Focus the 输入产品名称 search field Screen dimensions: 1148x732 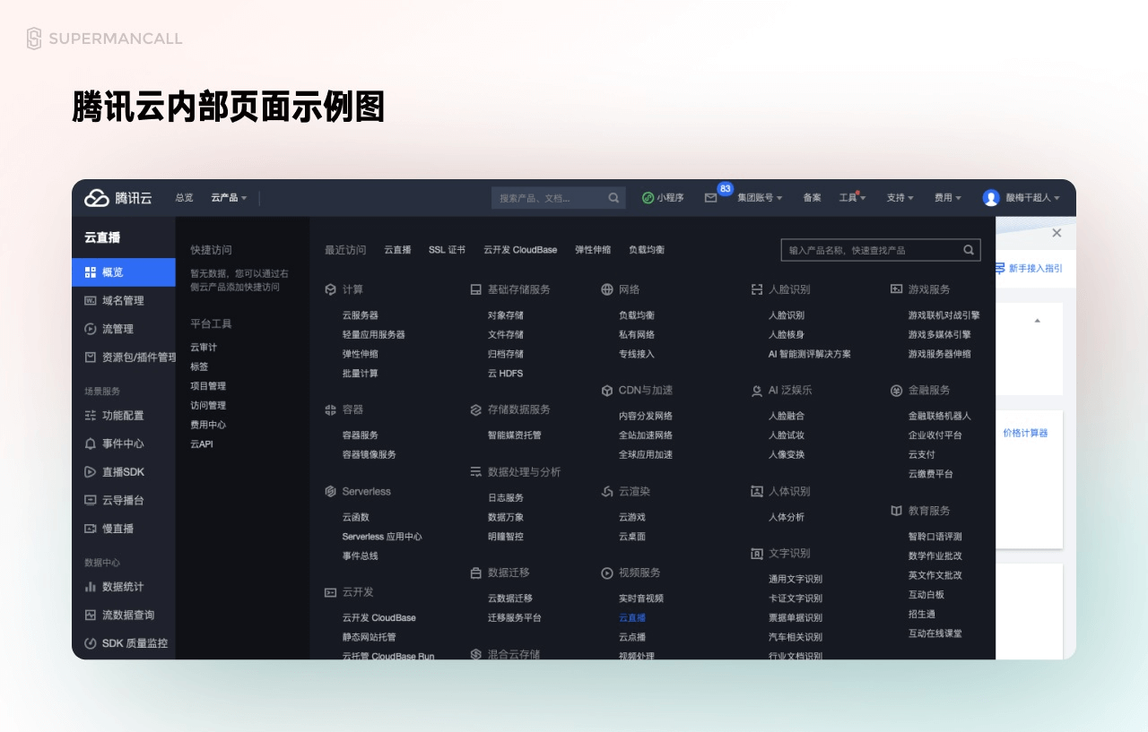[x=881, y=250]
